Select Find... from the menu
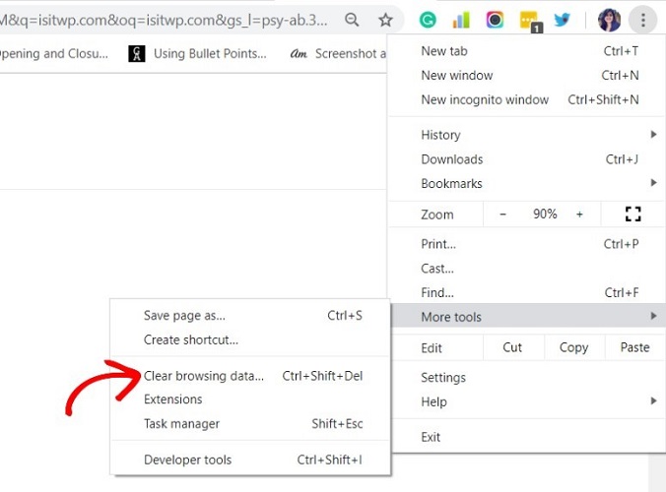 click(527, 292)
